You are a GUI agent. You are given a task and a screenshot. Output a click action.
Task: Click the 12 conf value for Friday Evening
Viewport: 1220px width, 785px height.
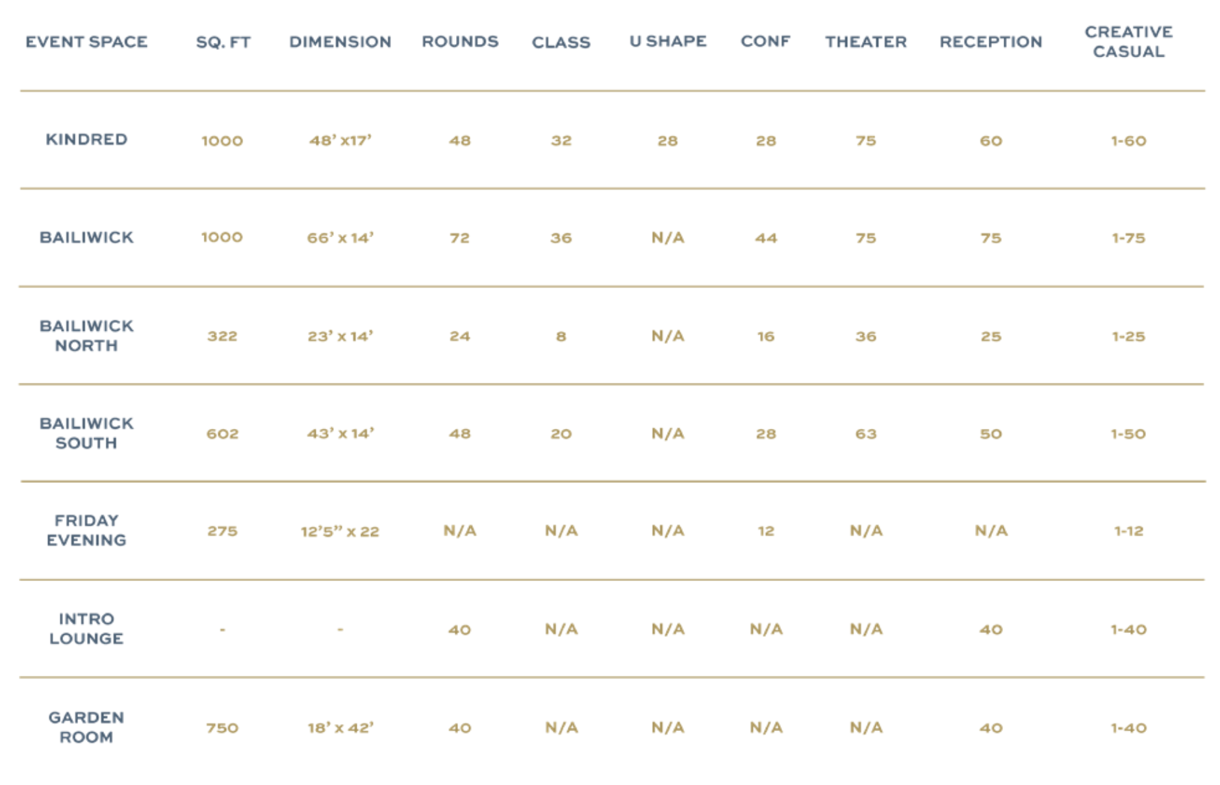(x=766, y=532)
